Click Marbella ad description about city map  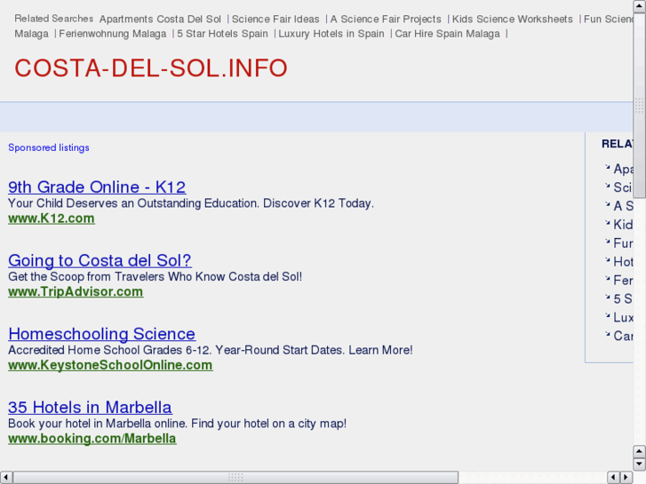[x=177, y=424]
